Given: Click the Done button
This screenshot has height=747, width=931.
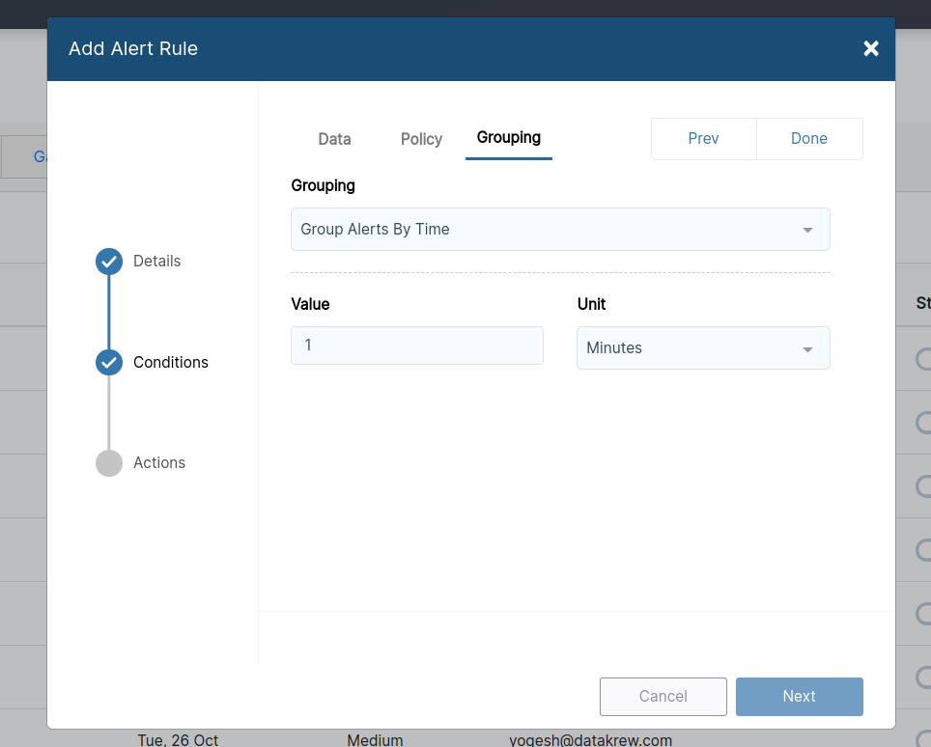Looking at the screenshot, I should click(x=809, y=138).
